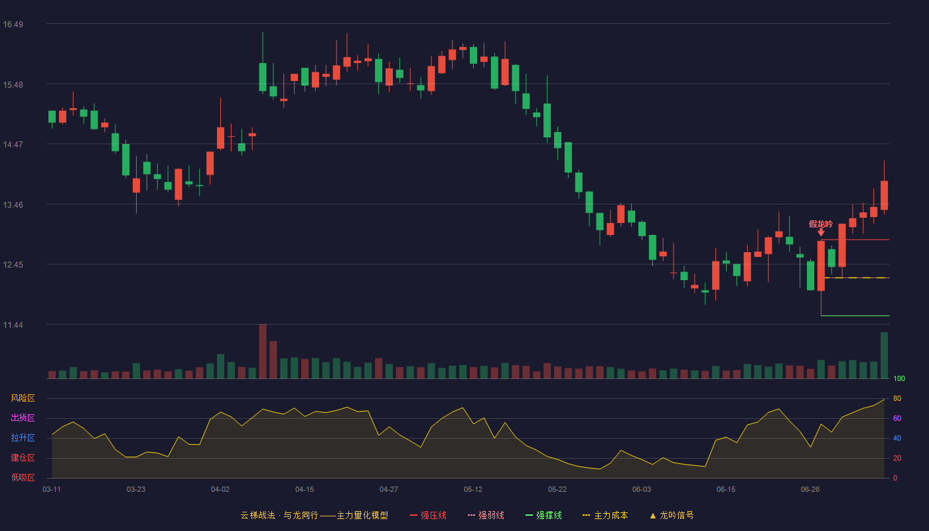Click the 假龙吟 signal label
This screenshot has width=929, height=531.
821,224
